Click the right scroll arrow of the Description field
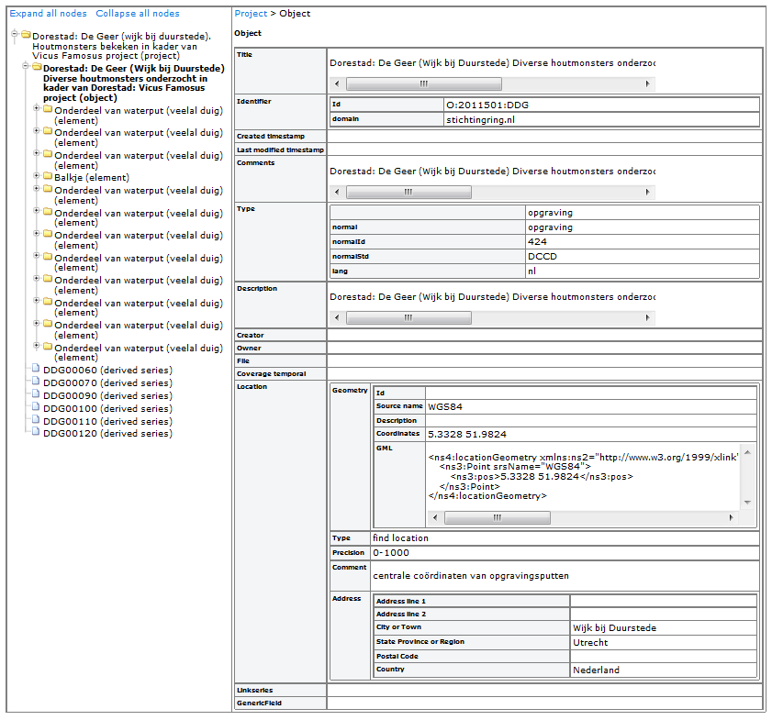The height and width of the screenshot is (720, 772). click(x=647, y=318)
